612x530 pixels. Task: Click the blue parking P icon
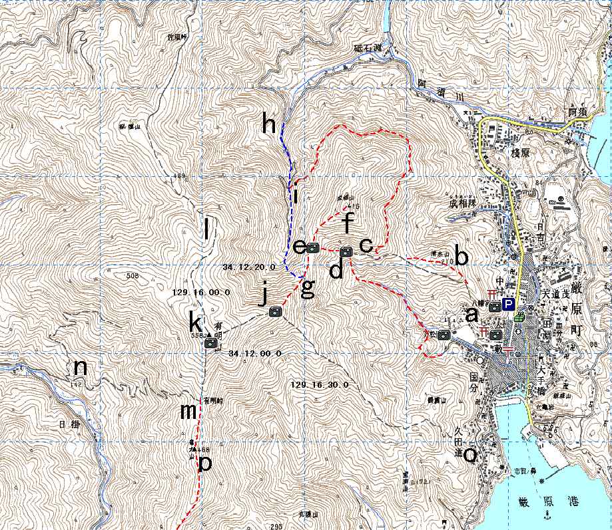(507, 305)
